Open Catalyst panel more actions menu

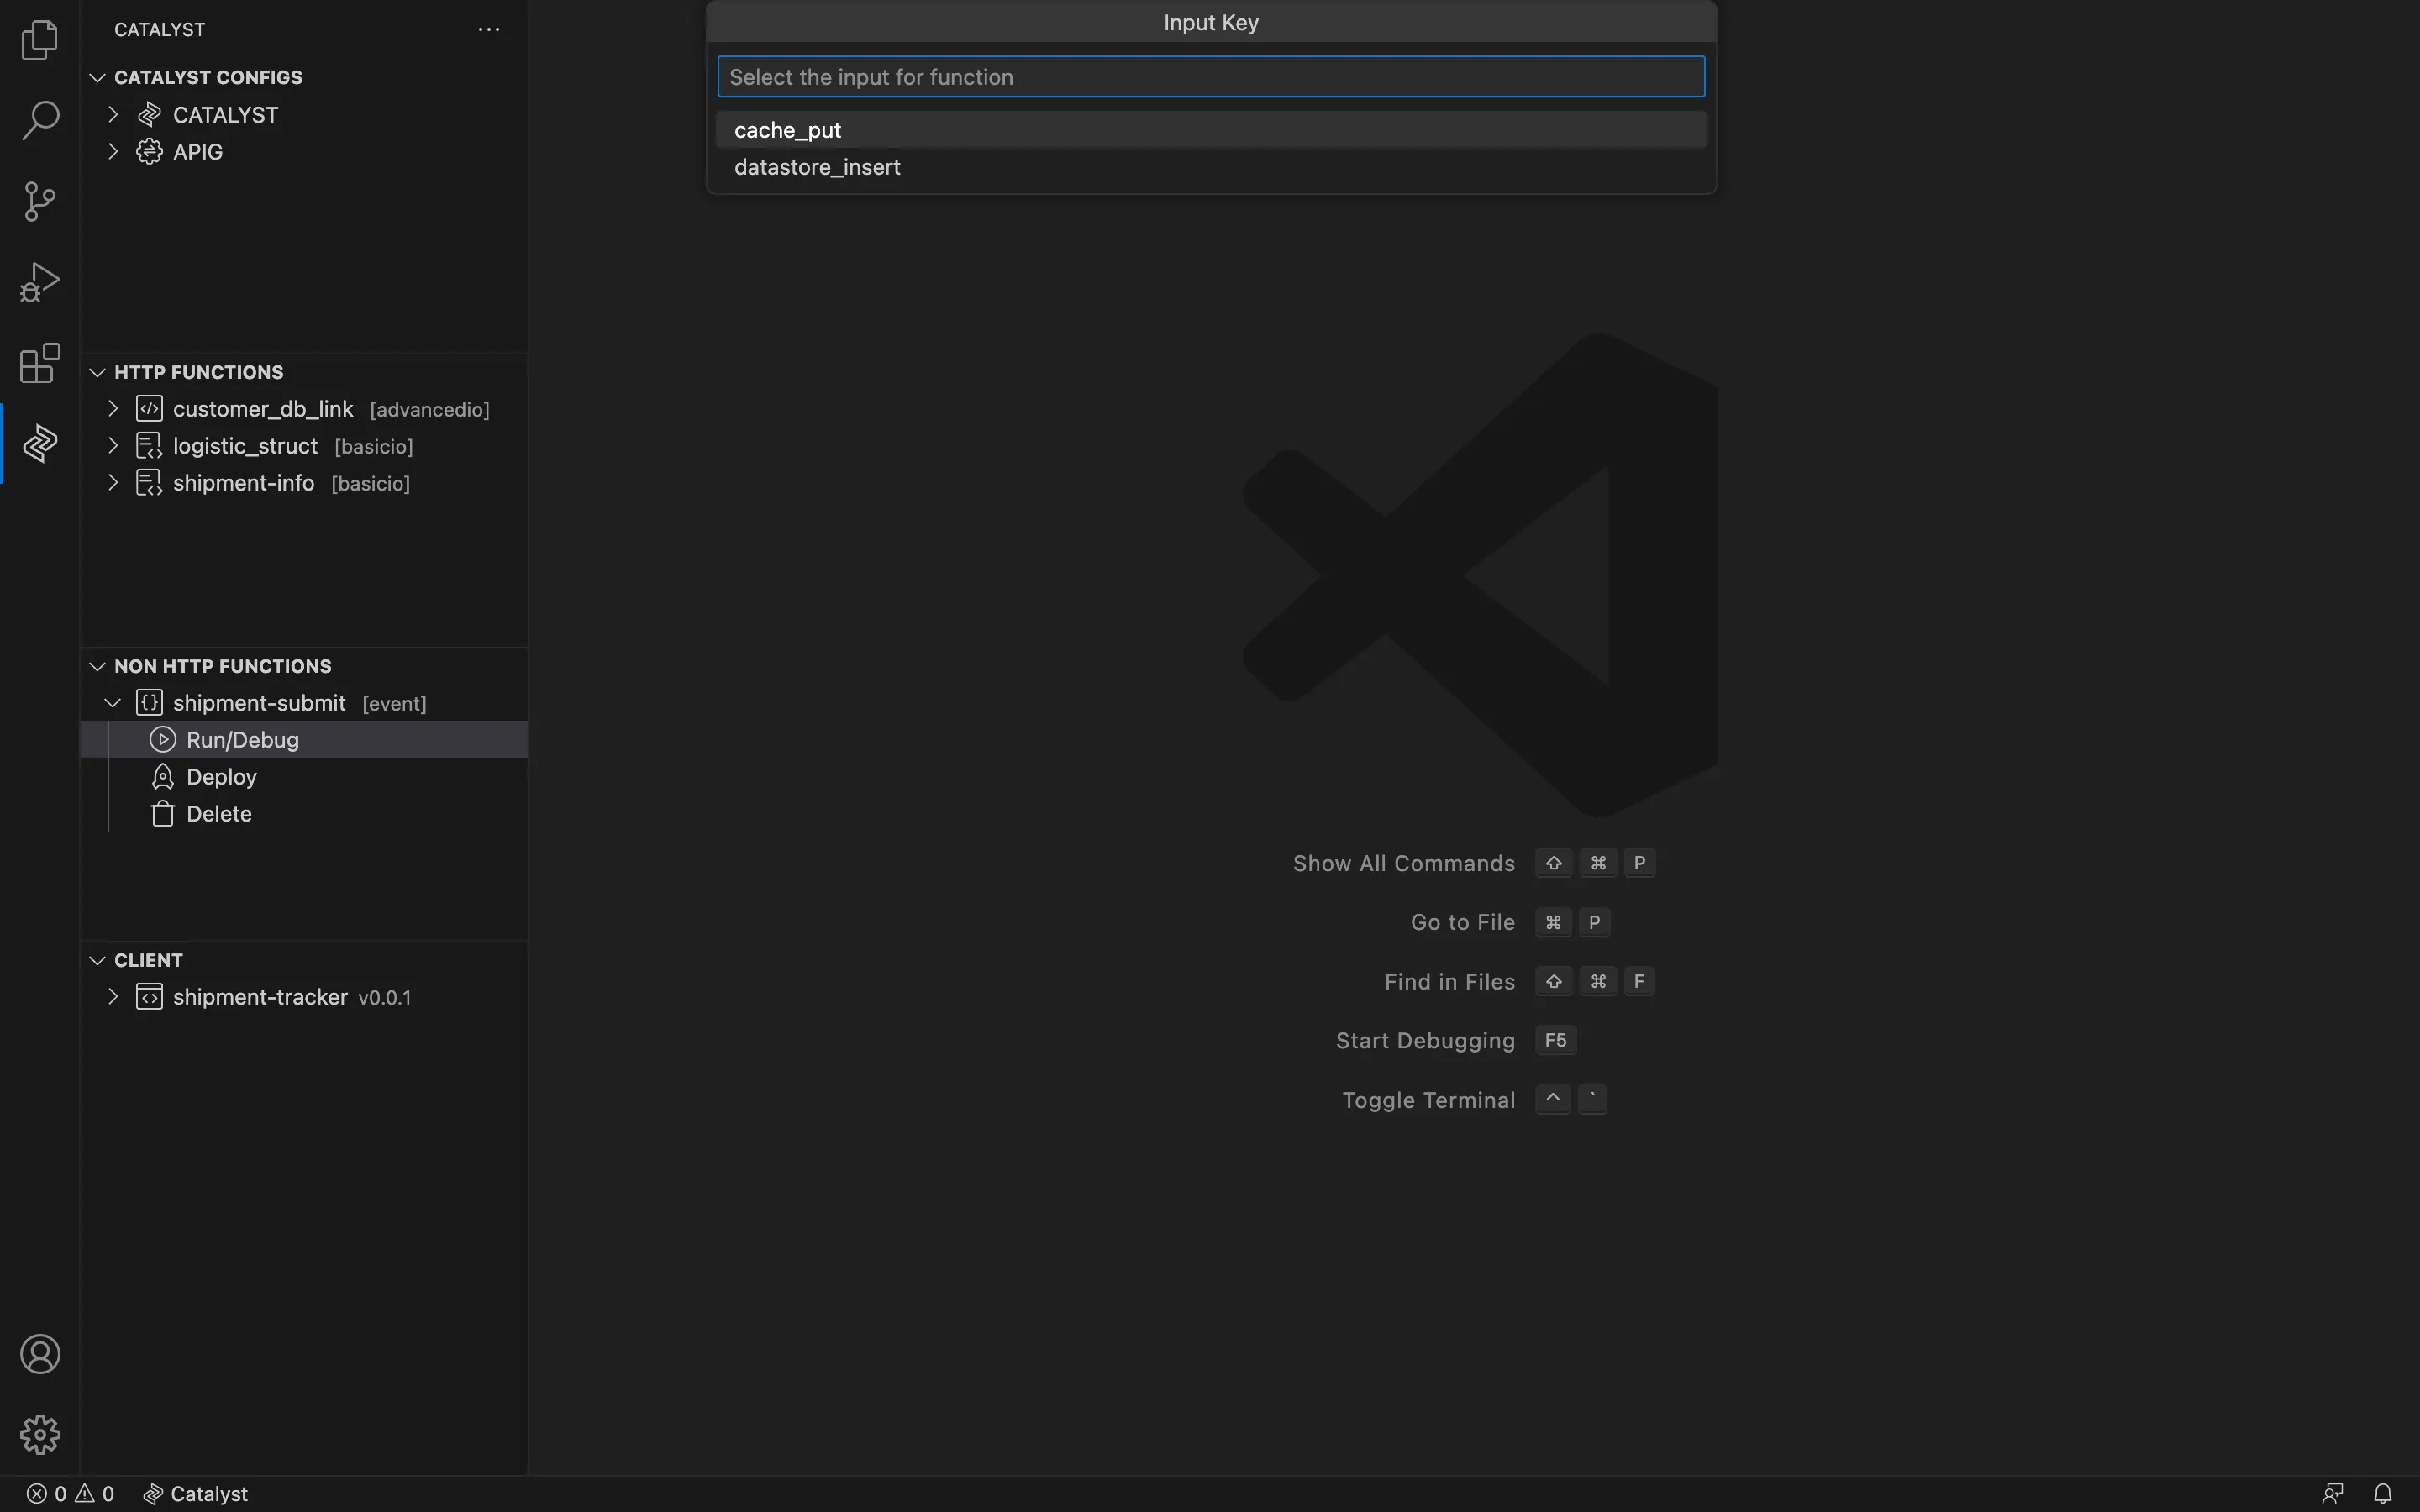coord(489,30)
